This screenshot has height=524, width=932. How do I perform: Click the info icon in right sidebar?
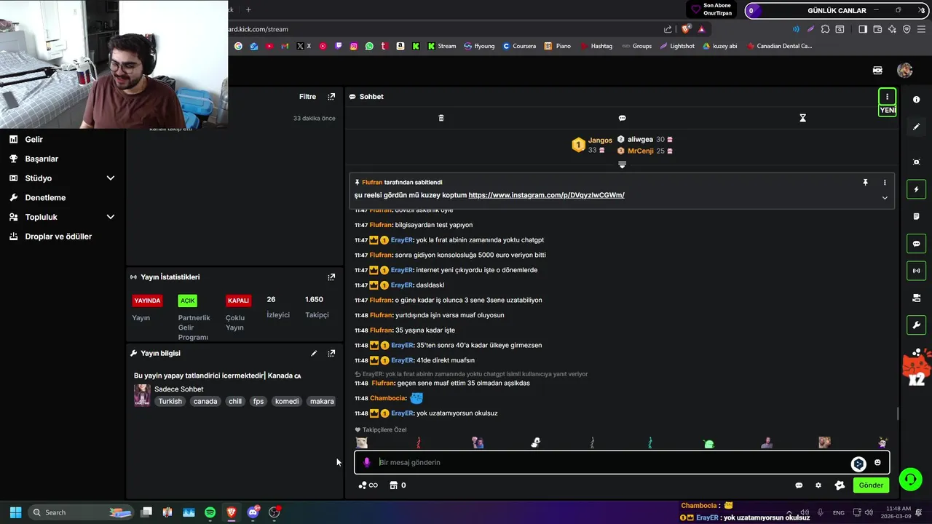[x=917, y=100]
